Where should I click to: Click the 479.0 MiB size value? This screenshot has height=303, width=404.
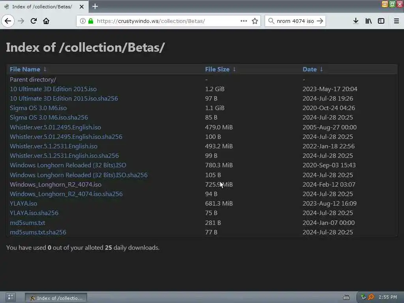click(x=219, y=127)
